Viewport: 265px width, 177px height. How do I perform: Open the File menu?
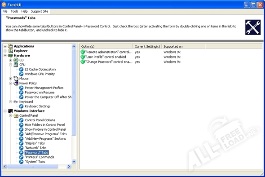(x=5, y=11)
